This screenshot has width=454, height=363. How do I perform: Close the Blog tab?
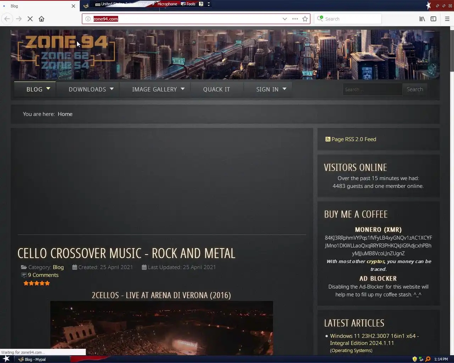pos(73,6)
